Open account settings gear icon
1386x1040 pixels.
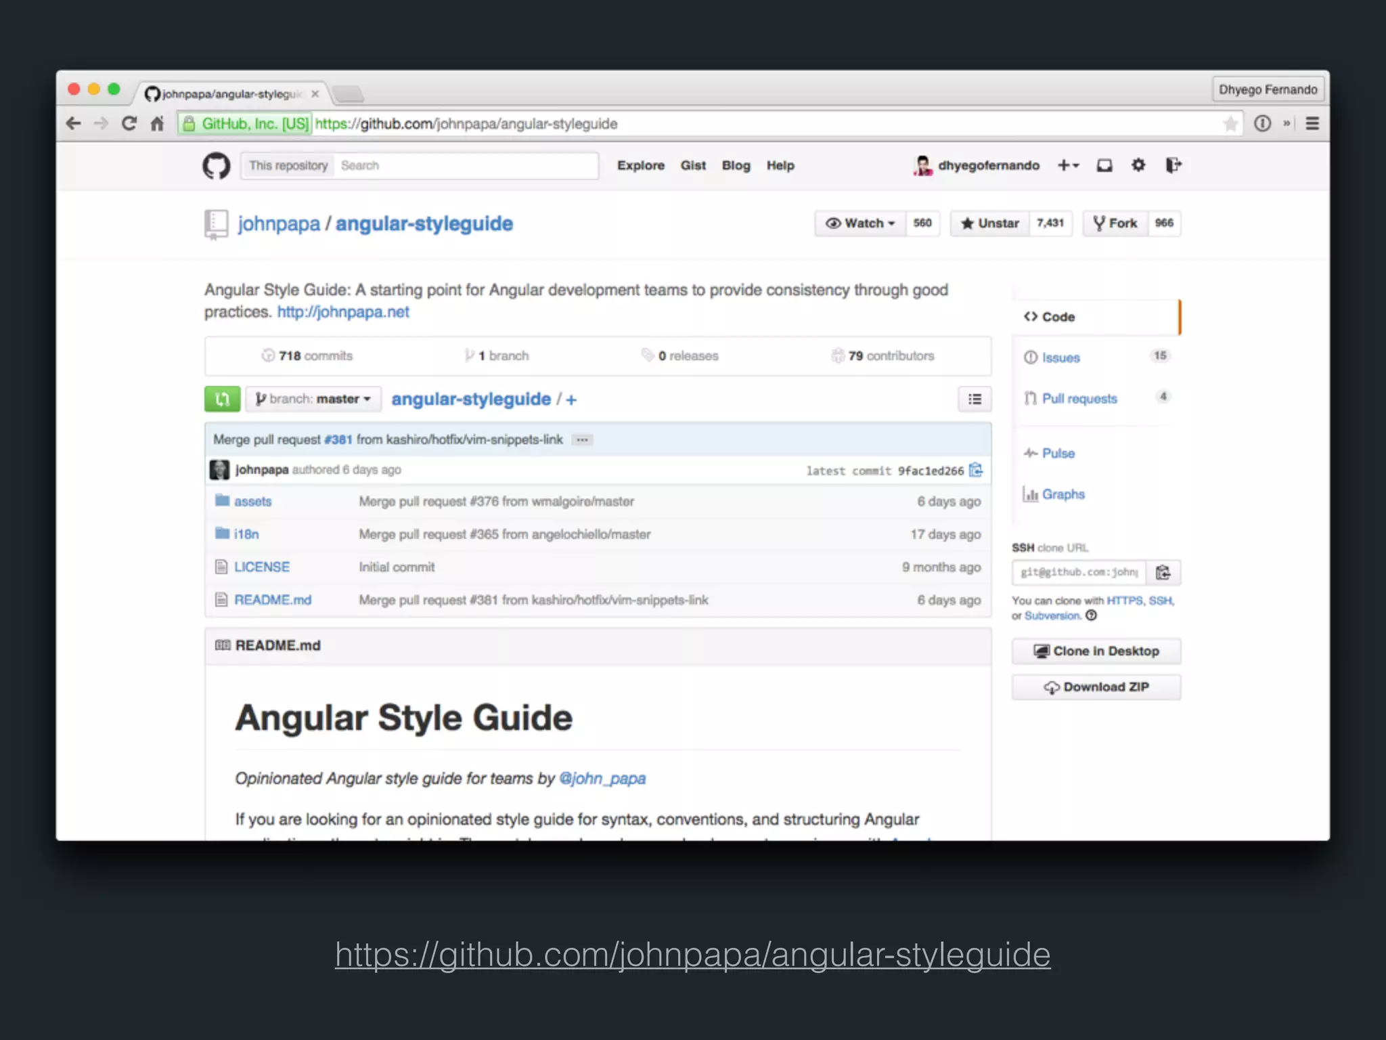point(1138,165)
